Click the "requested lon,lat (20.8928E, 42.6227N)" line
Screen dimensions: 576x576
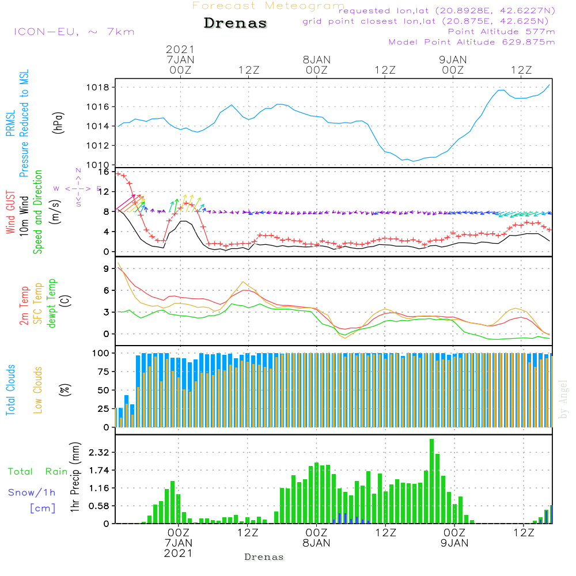(x=447, y=10)
